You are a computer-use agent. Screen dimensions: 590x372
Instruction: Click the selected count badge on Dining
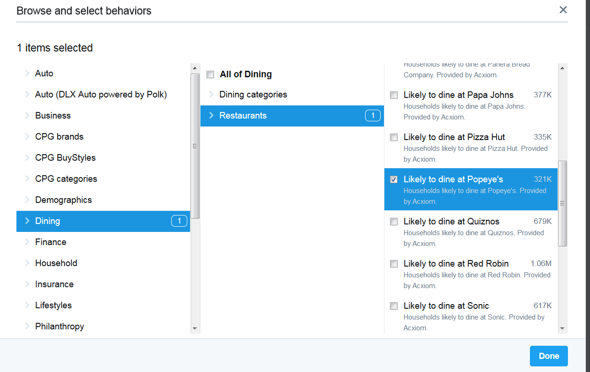click(179, 221)
